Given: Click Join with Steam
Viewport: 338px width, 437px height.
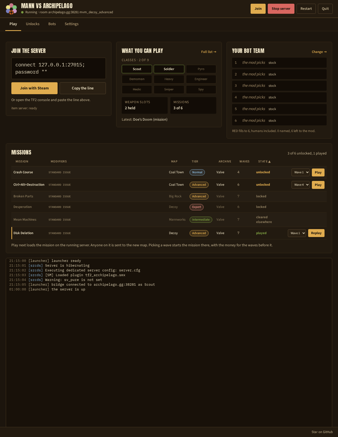Looking at the screenshot, I should [x=34, y=88].
